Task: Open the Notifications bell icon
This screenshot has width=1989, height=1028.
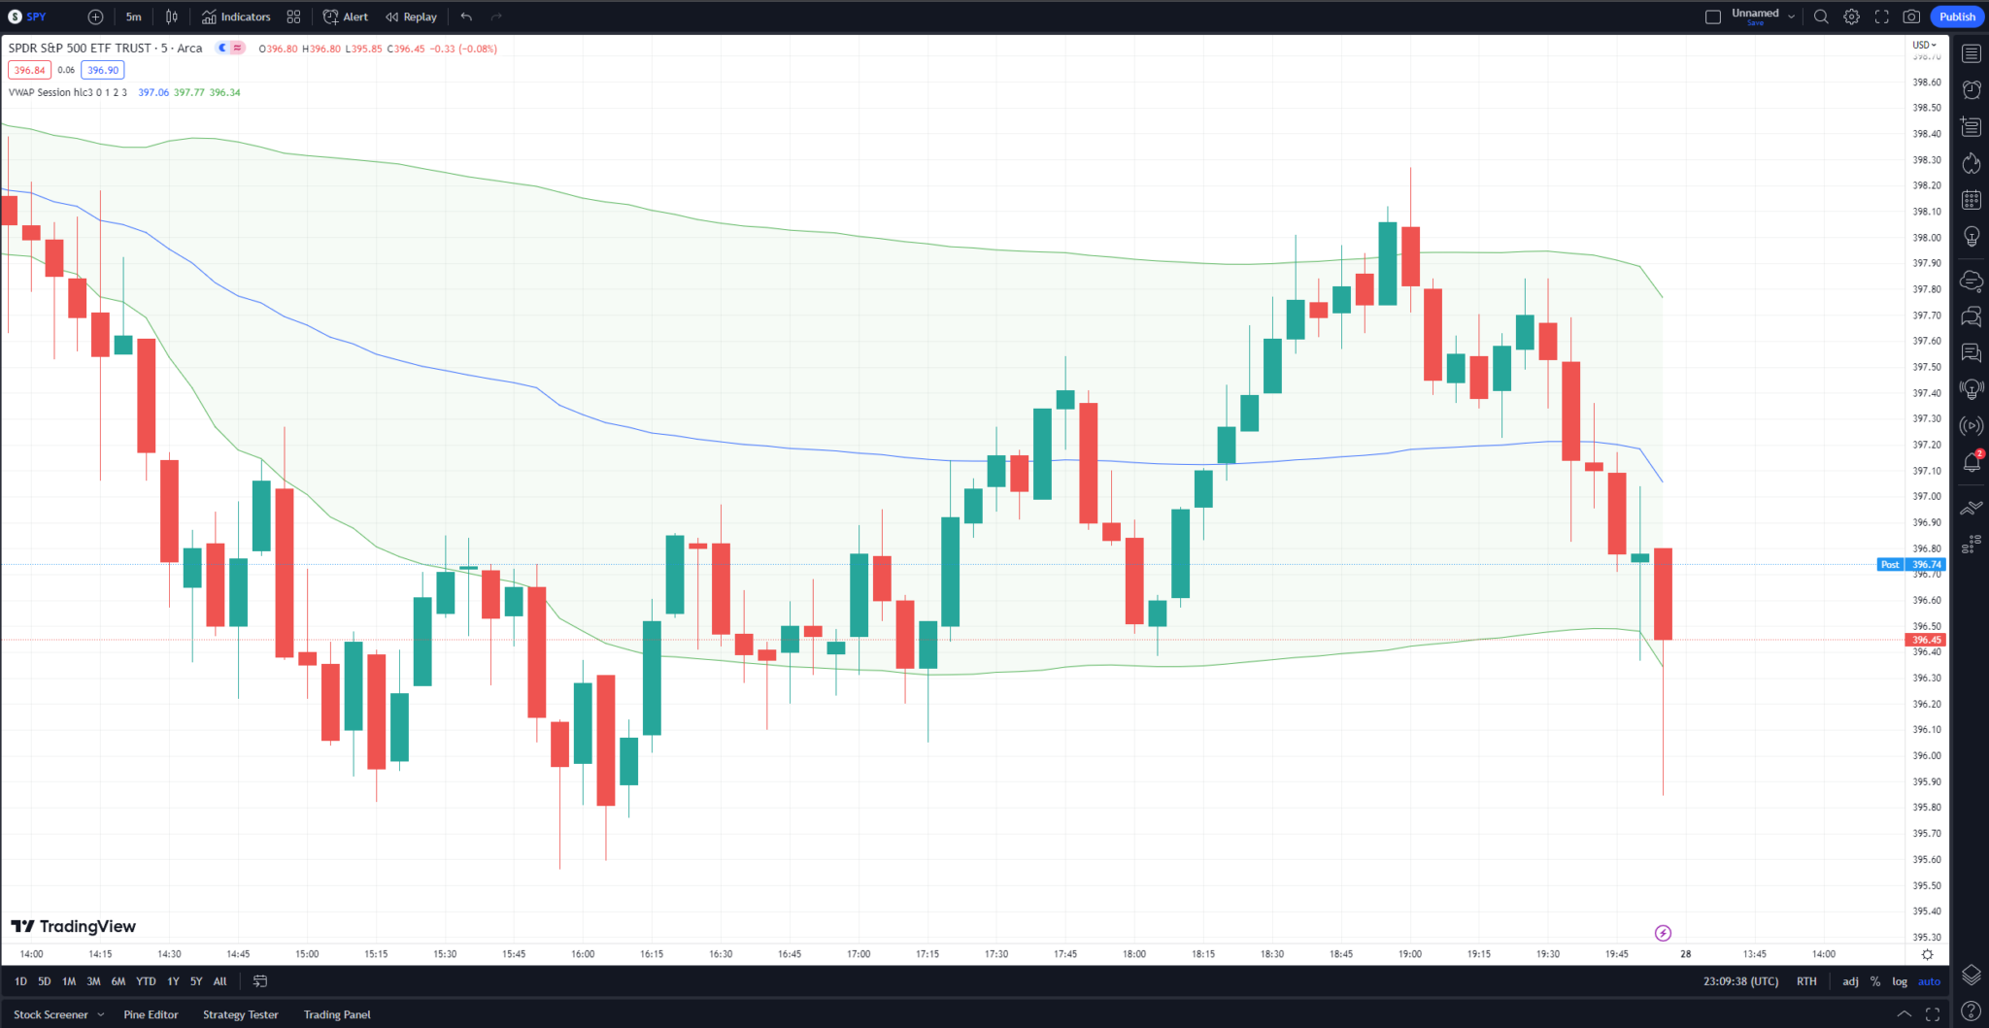Action: [1972, 463]
